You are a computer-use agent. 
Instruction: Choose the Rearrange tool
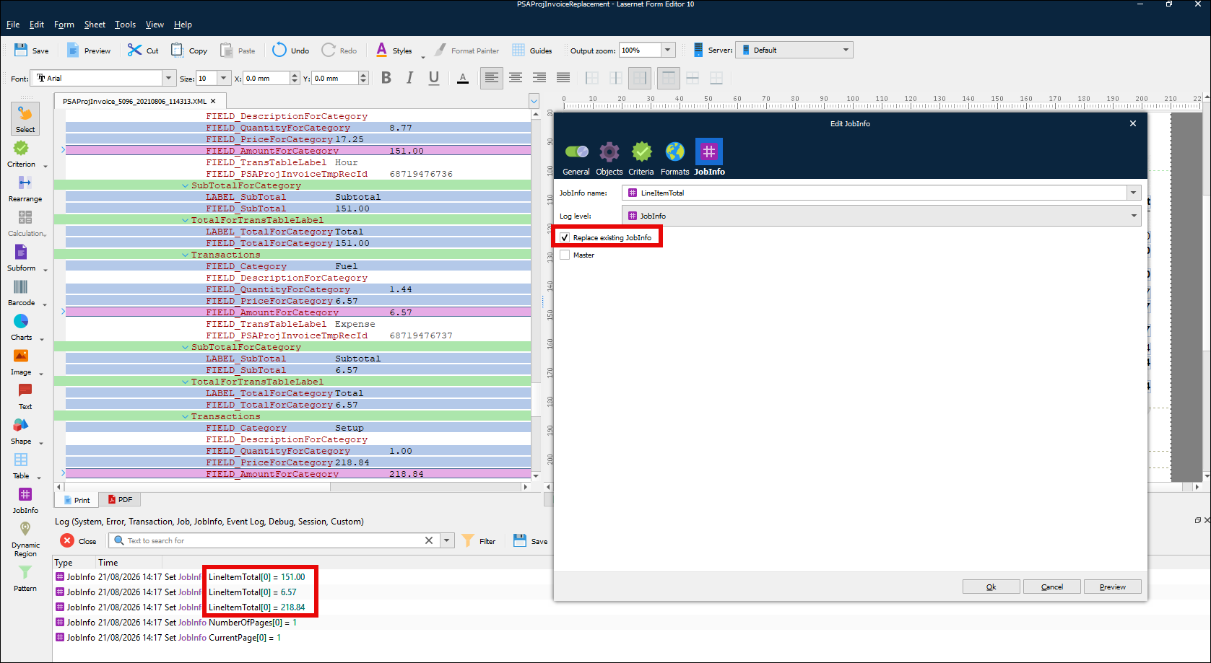click(25, 188)
